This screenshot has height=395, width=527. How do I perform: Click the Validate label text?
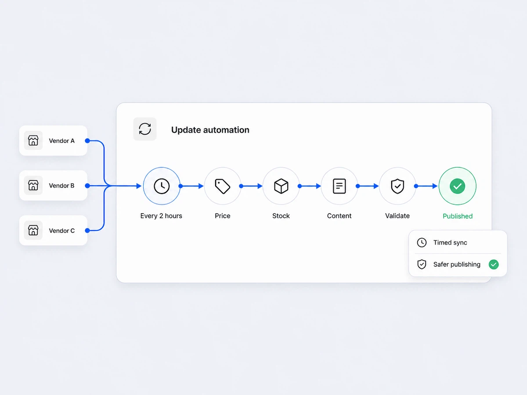[x=397, y=216]
